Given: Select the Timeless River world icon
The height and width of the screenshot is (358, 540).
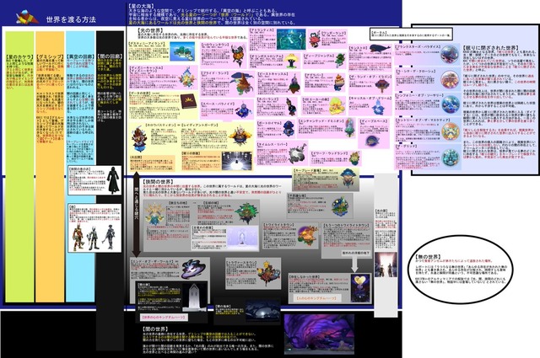Looking at the screenshot, I should (x=297, y=153).
